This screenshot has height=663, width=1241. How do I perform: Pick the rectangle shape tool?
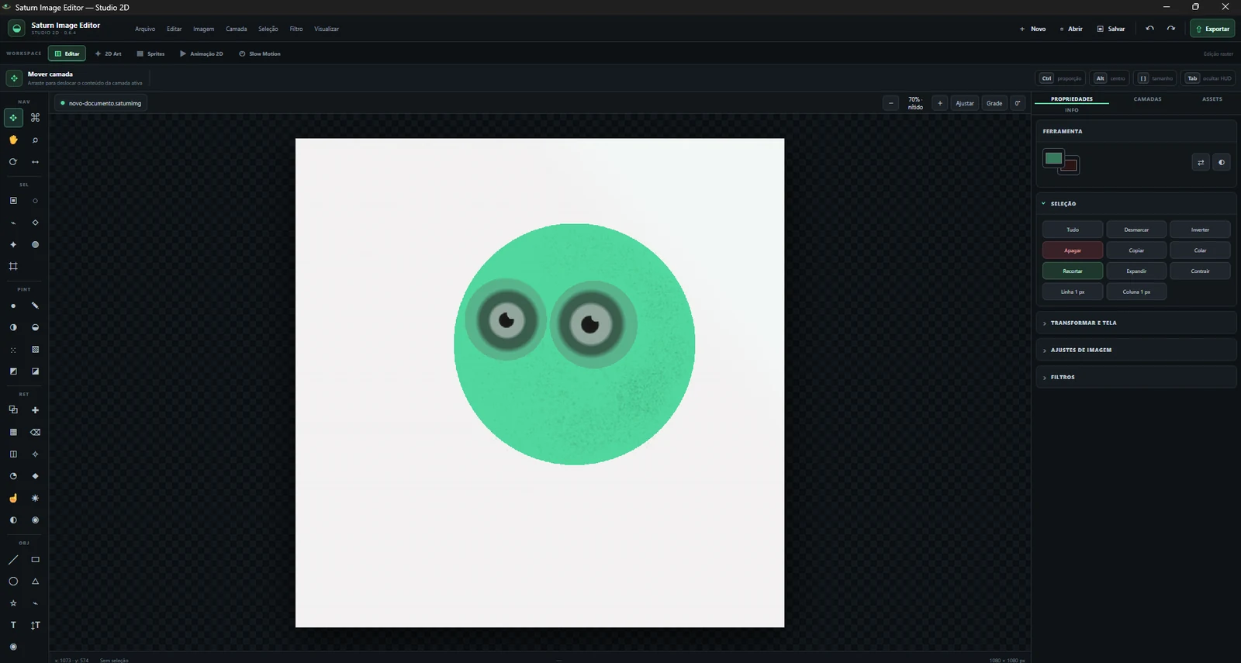pyautogui.click(x=35, y=559)
